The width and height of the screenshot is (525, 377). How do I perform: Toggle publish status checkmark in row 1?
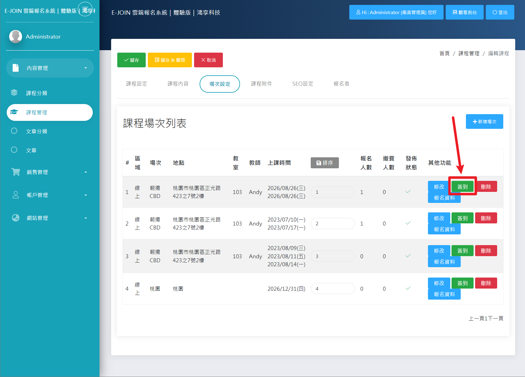click(x=408, y=192)
